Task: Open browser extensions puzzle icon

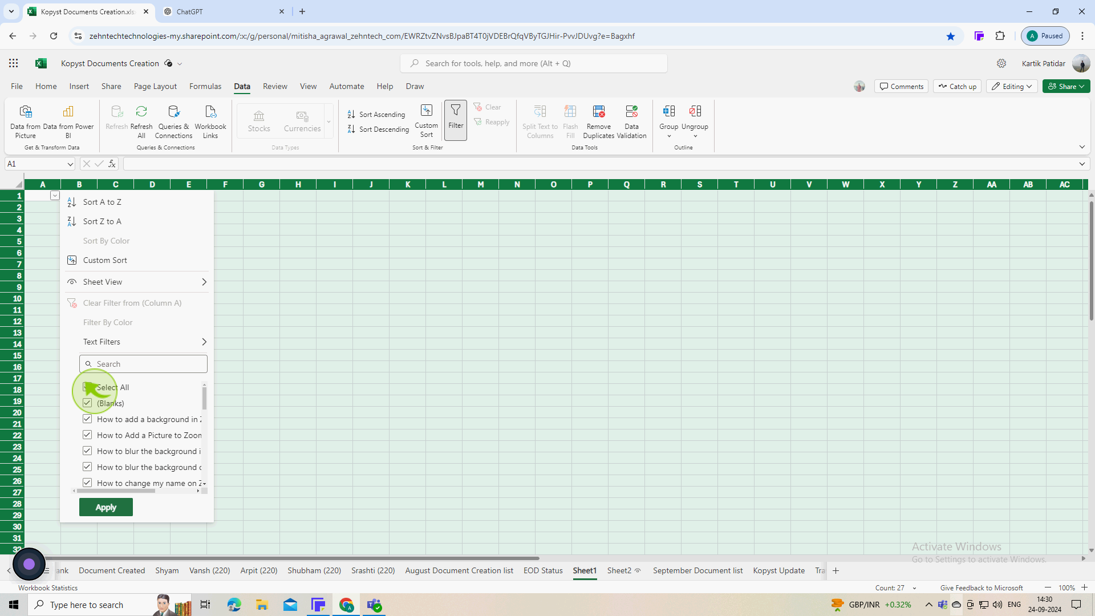Action: (x=1000, y=36)
